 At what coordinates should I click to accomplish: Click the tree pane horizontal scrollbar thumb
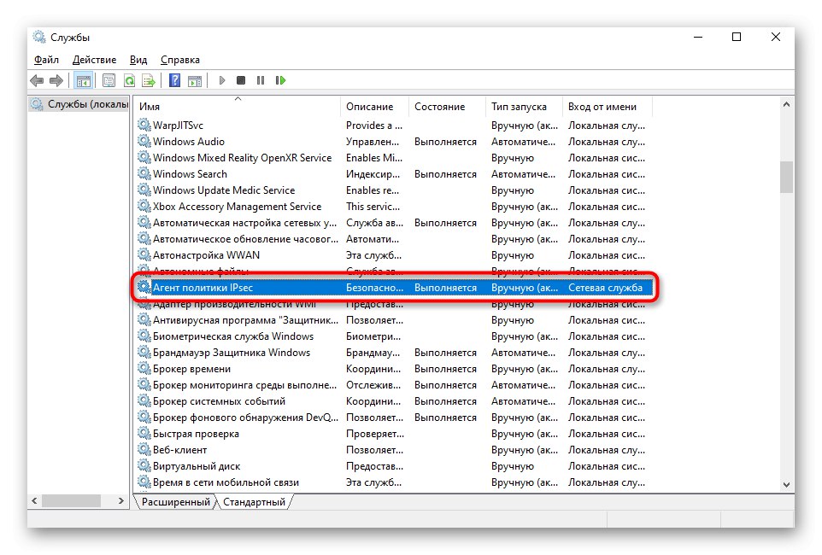tap(71, 501)
